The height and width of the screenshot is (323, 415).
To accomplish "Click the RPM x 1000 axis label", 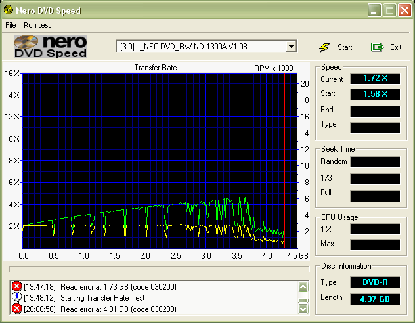I will tap(274, 68).
